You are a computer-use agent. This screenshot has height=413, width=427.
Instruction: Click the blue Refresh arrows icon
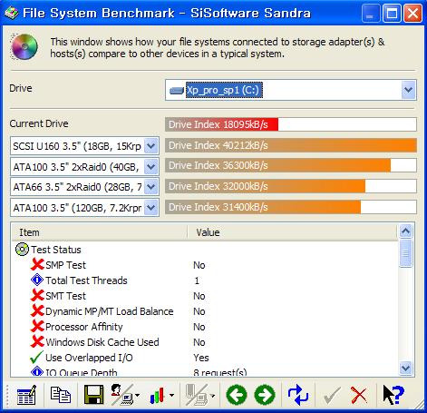click(298, 395)
